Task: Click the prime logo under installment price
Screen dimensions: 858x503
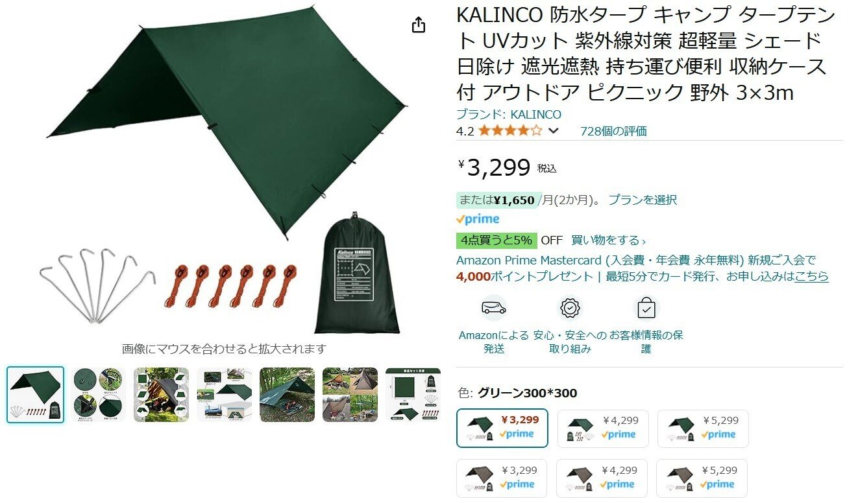Action: click(478, 219)
